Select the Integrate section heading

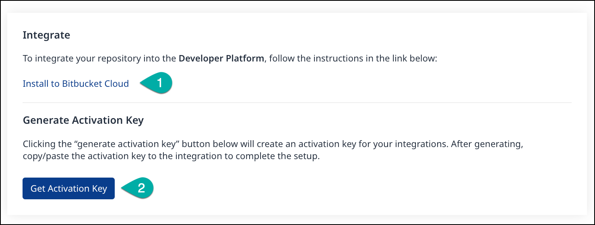point(46,35)
